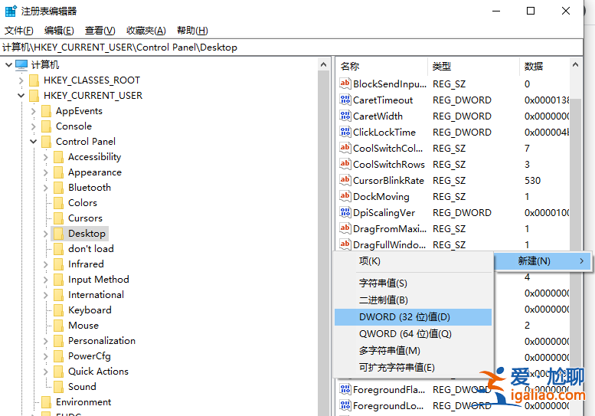
Task: Choose 可扩充字符串值(E) from the submenu
Action: [413, 368]
